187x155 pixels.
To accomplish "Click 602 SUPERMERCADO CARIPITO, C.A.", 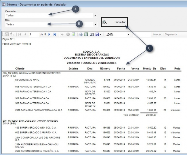I will coord(36,133).
